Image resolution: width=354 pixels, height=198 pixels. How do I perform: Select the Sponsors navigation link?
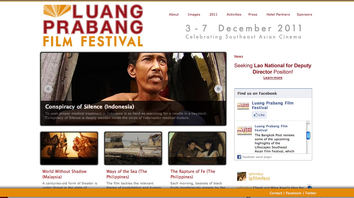tap(304, 14)
